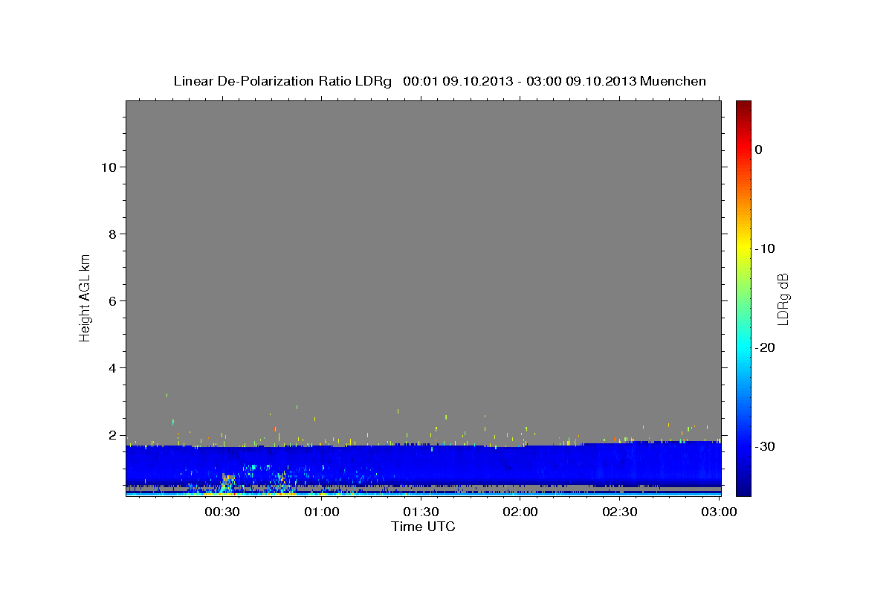Viewport: 892px width, 595px height.
Task: Click the colorbar value 0
Action: coord(759,149)
